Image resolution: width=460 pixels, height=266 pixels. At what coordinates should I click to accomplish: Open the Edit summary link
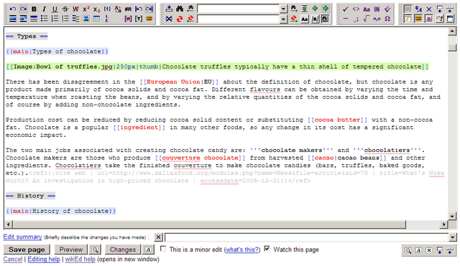click(x=22, y=237)
